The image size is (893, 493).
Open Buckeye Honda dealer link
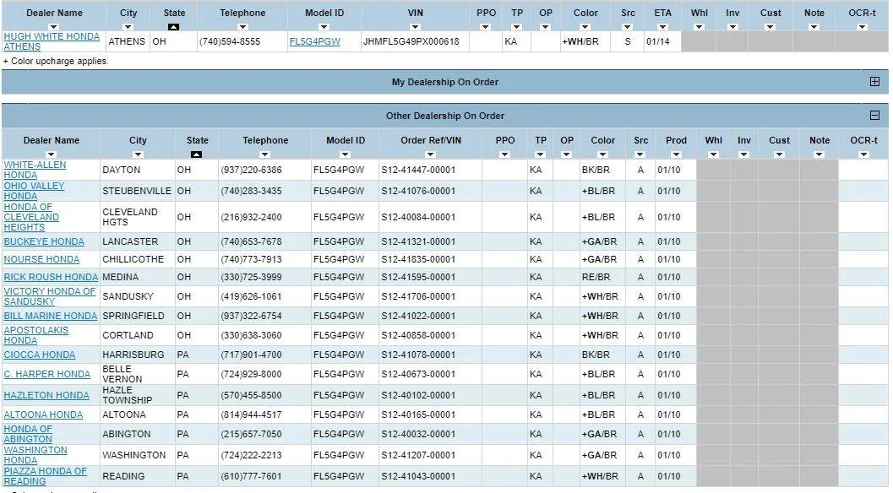tap(44, 241)
